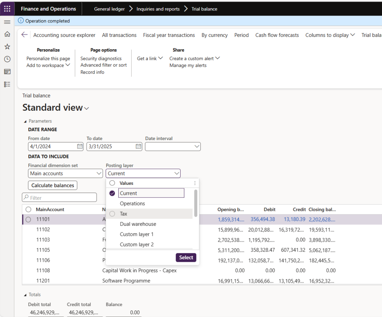Click the Select button
382x317 pixels.
pyautogui.click(x=186, y=257)
